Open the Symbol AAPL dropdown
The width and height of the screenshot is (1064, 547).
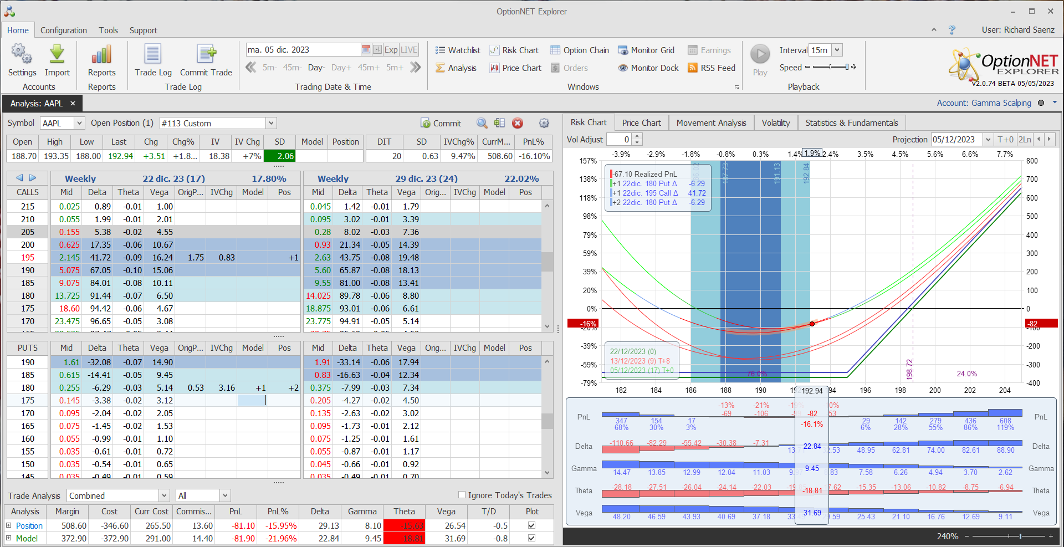coord(79,123)
